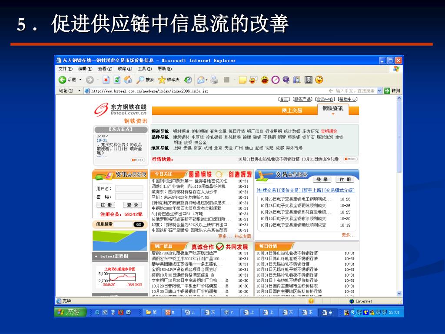445x334 pixels.
Task: Click the Search magnifier toolbar button
Action: click(x=145, y=80)
